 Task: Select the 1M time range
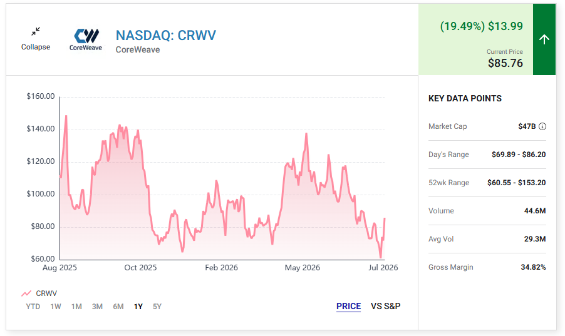[76, 307]
